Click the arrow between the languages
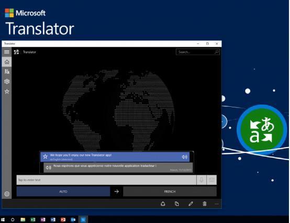 [117, 192]
